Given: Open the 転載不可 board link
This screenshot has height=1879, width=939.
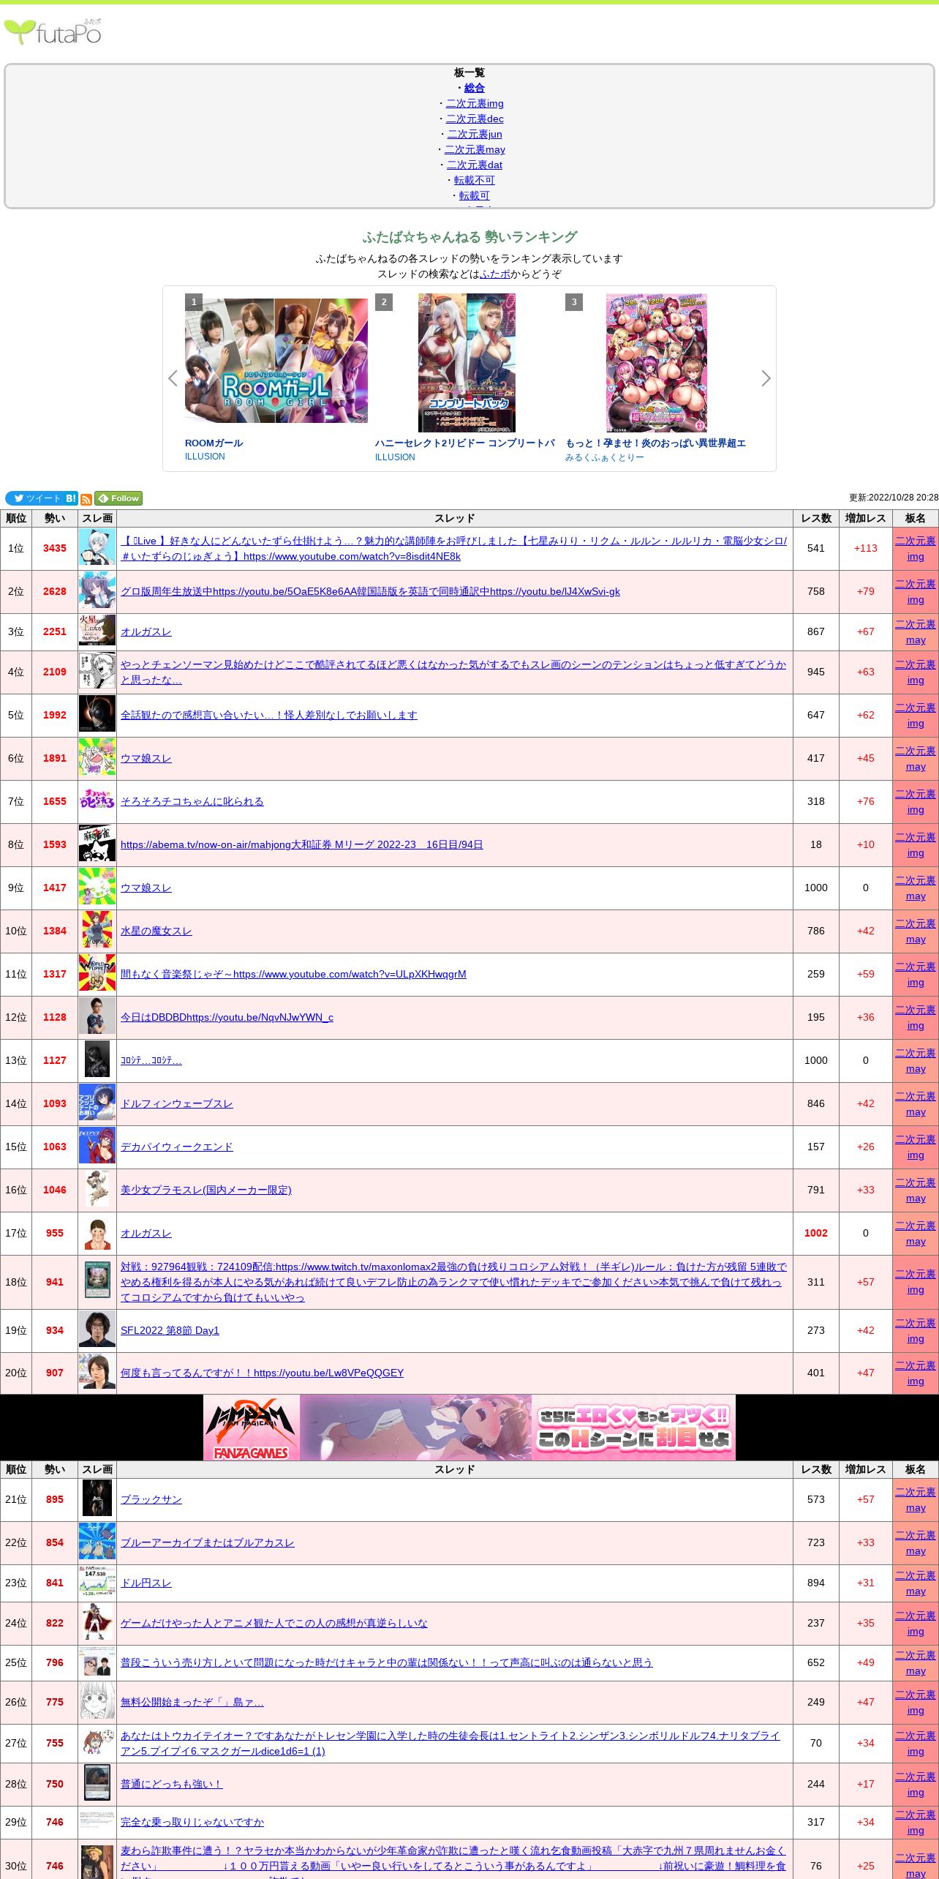Looking at the screenshot, I should (x=474, y=180).
